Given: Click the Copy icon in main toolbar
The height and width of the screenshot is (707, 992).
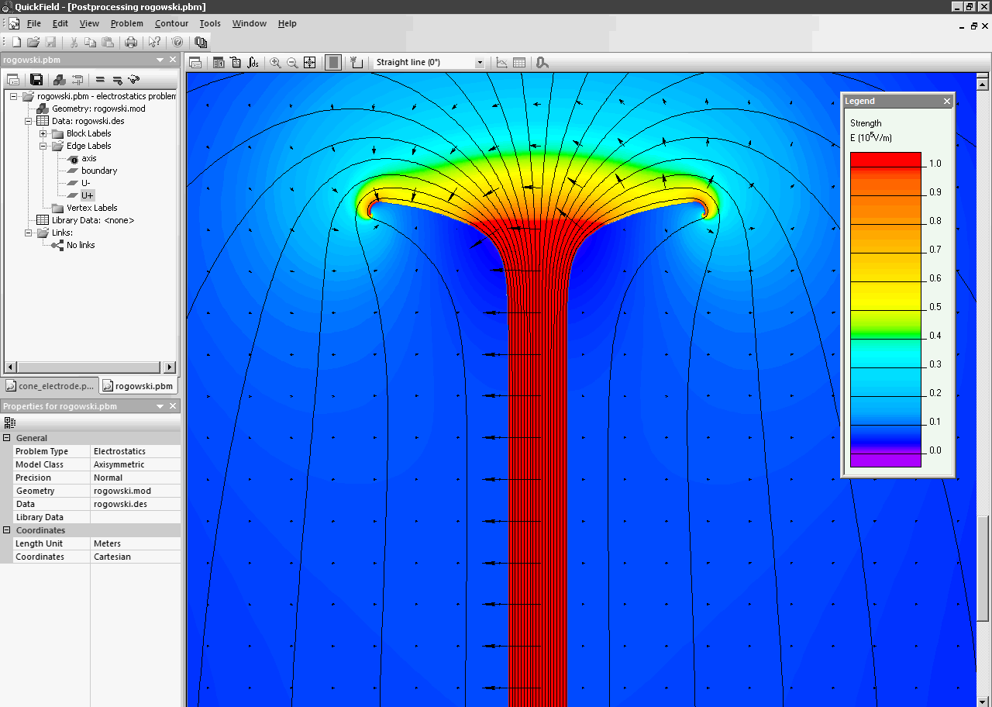Looking at the screenshot, I should point(91,42).
